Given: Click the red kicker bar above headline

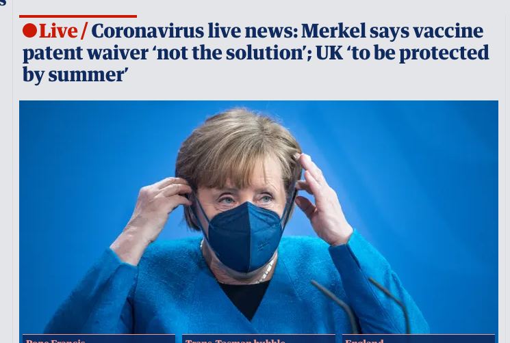Looking at the screenshot, I should (78, 16).
